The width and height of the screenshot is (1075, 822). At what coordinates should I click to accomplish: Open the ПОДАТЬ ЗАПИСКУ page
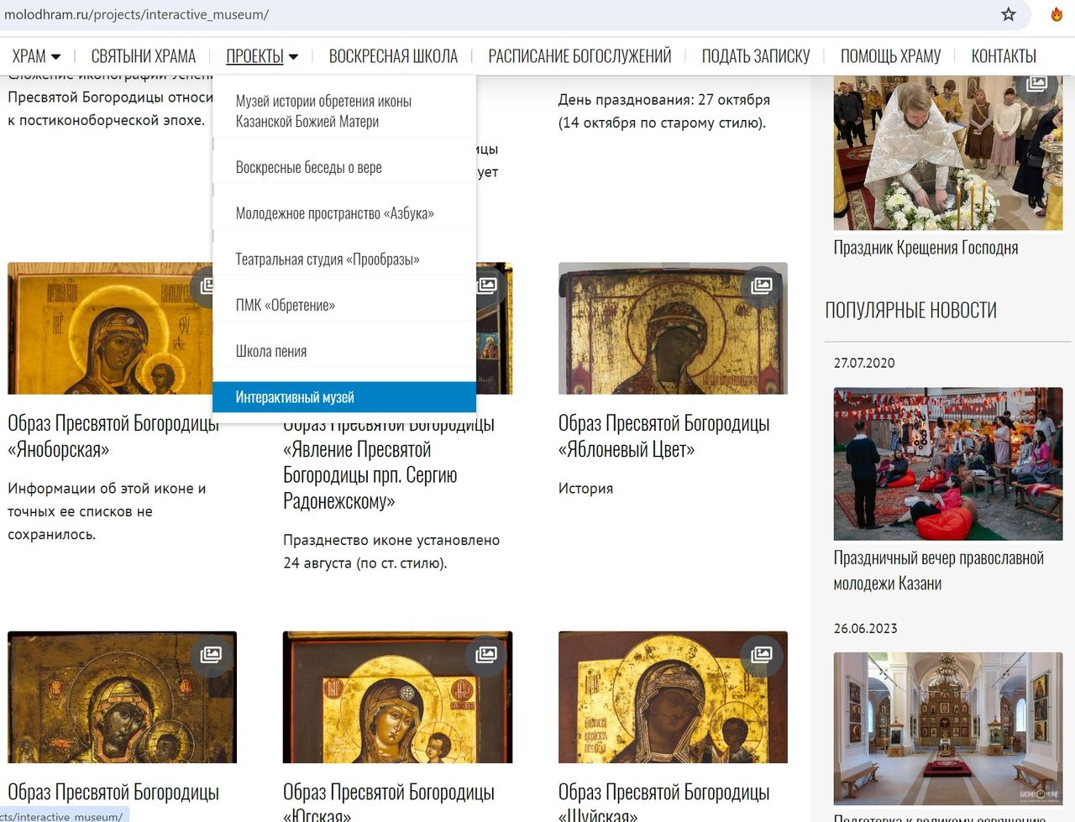coord(756,56)
